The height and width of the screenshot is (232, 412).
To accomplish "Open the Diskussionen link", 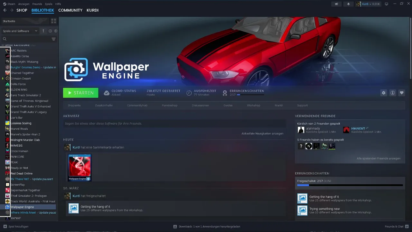I will [x=200, y=105].
